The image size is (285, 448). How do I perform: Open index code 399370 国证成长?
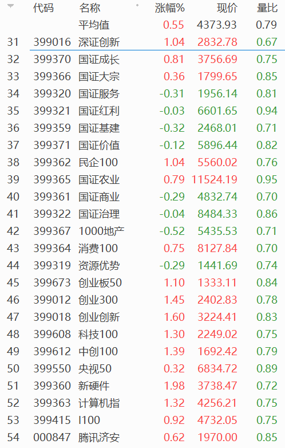(52, 59)
